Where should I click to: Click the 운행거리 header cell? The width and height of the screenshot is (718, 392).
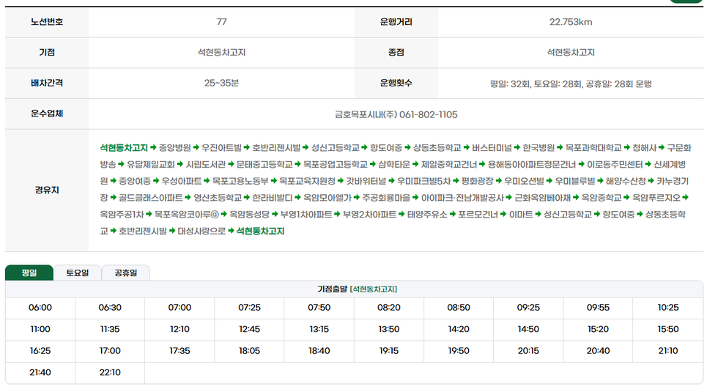(396, 22)
